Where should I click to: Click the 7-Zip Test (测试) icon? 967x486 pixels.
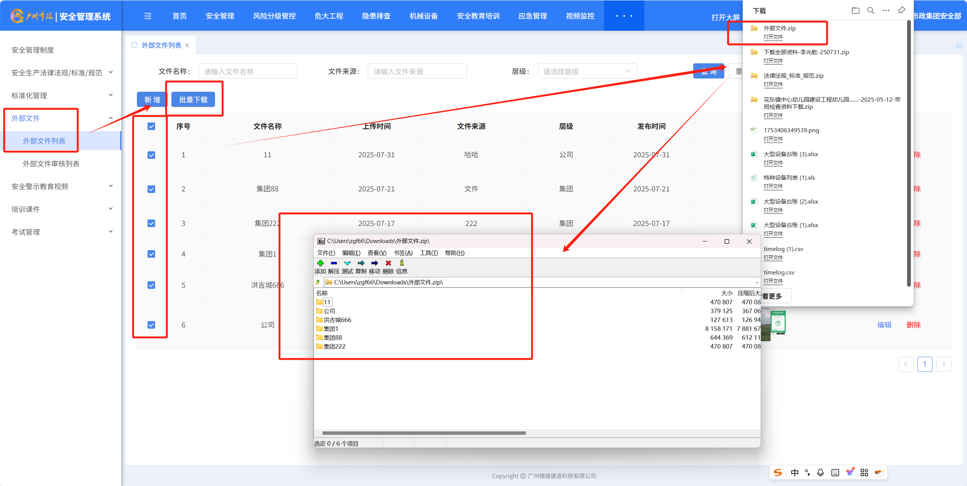pyautogui.click(x=347, y=263)
